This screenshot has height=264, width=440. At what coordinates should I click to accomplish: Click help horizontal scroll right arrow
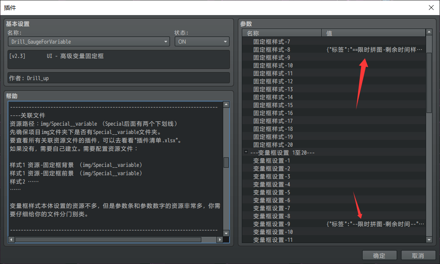219,239
